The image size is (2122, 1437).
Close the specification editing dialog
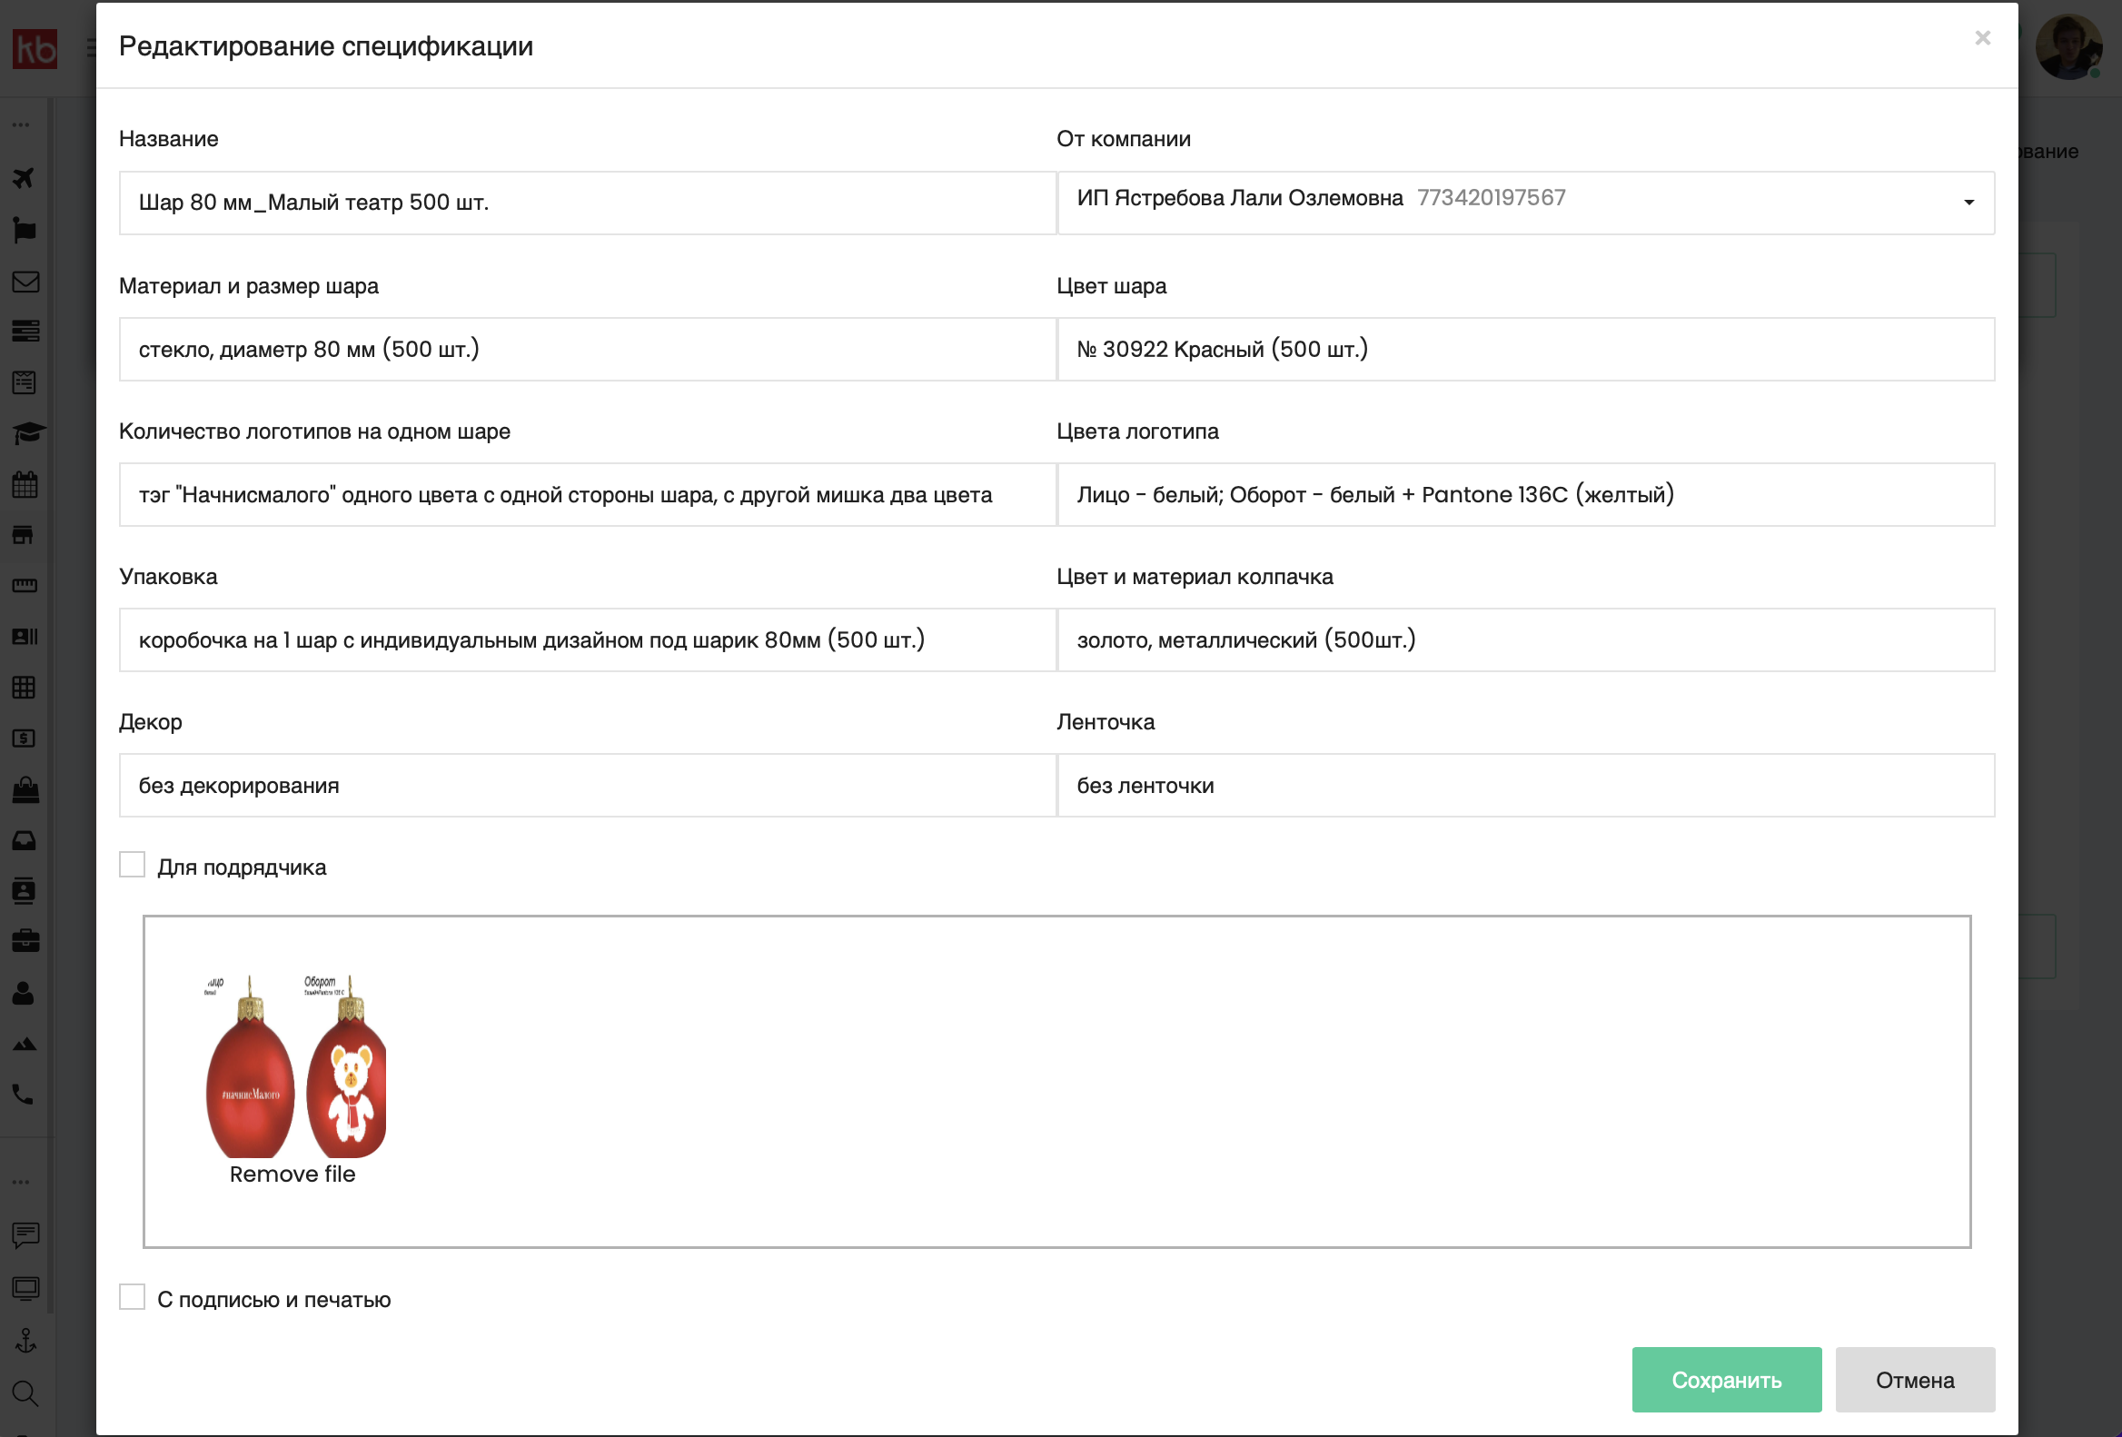[1982, 38]
